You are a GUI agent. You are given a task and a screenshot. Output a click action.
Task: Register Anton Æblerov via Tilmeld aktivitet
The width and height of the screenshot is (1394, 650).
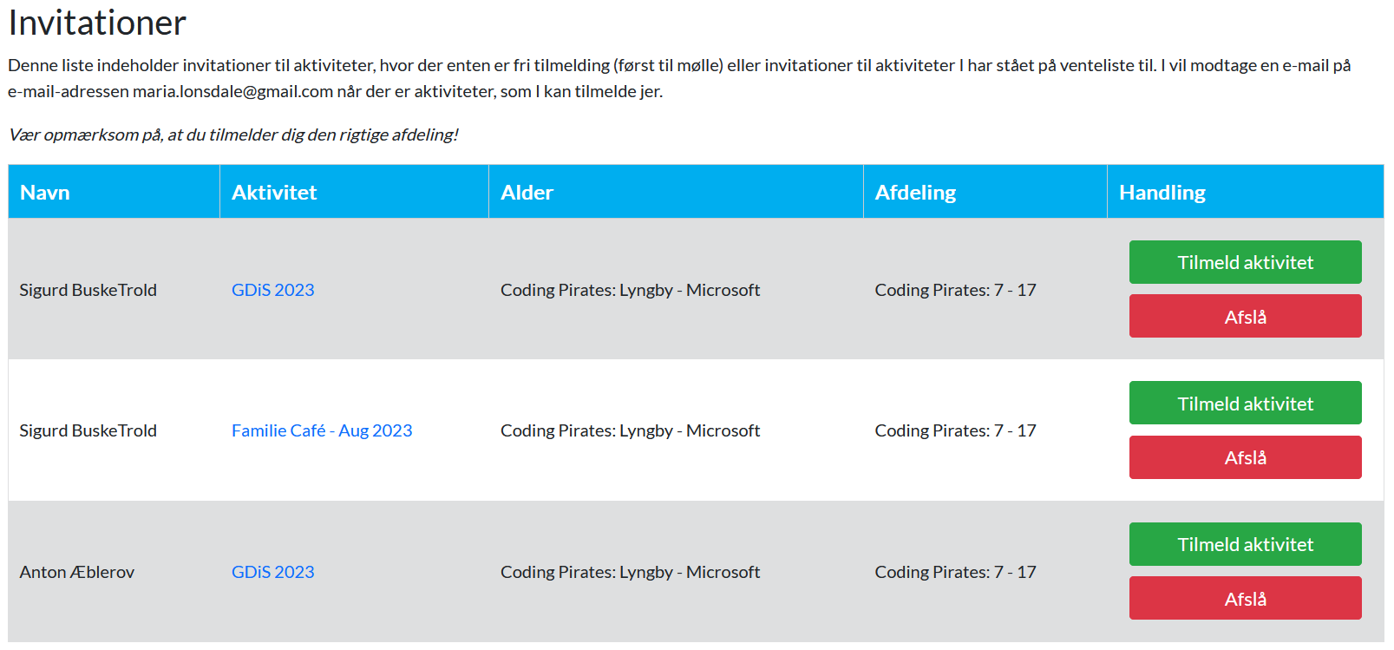pyautogui.click(x=1245, y=544)
